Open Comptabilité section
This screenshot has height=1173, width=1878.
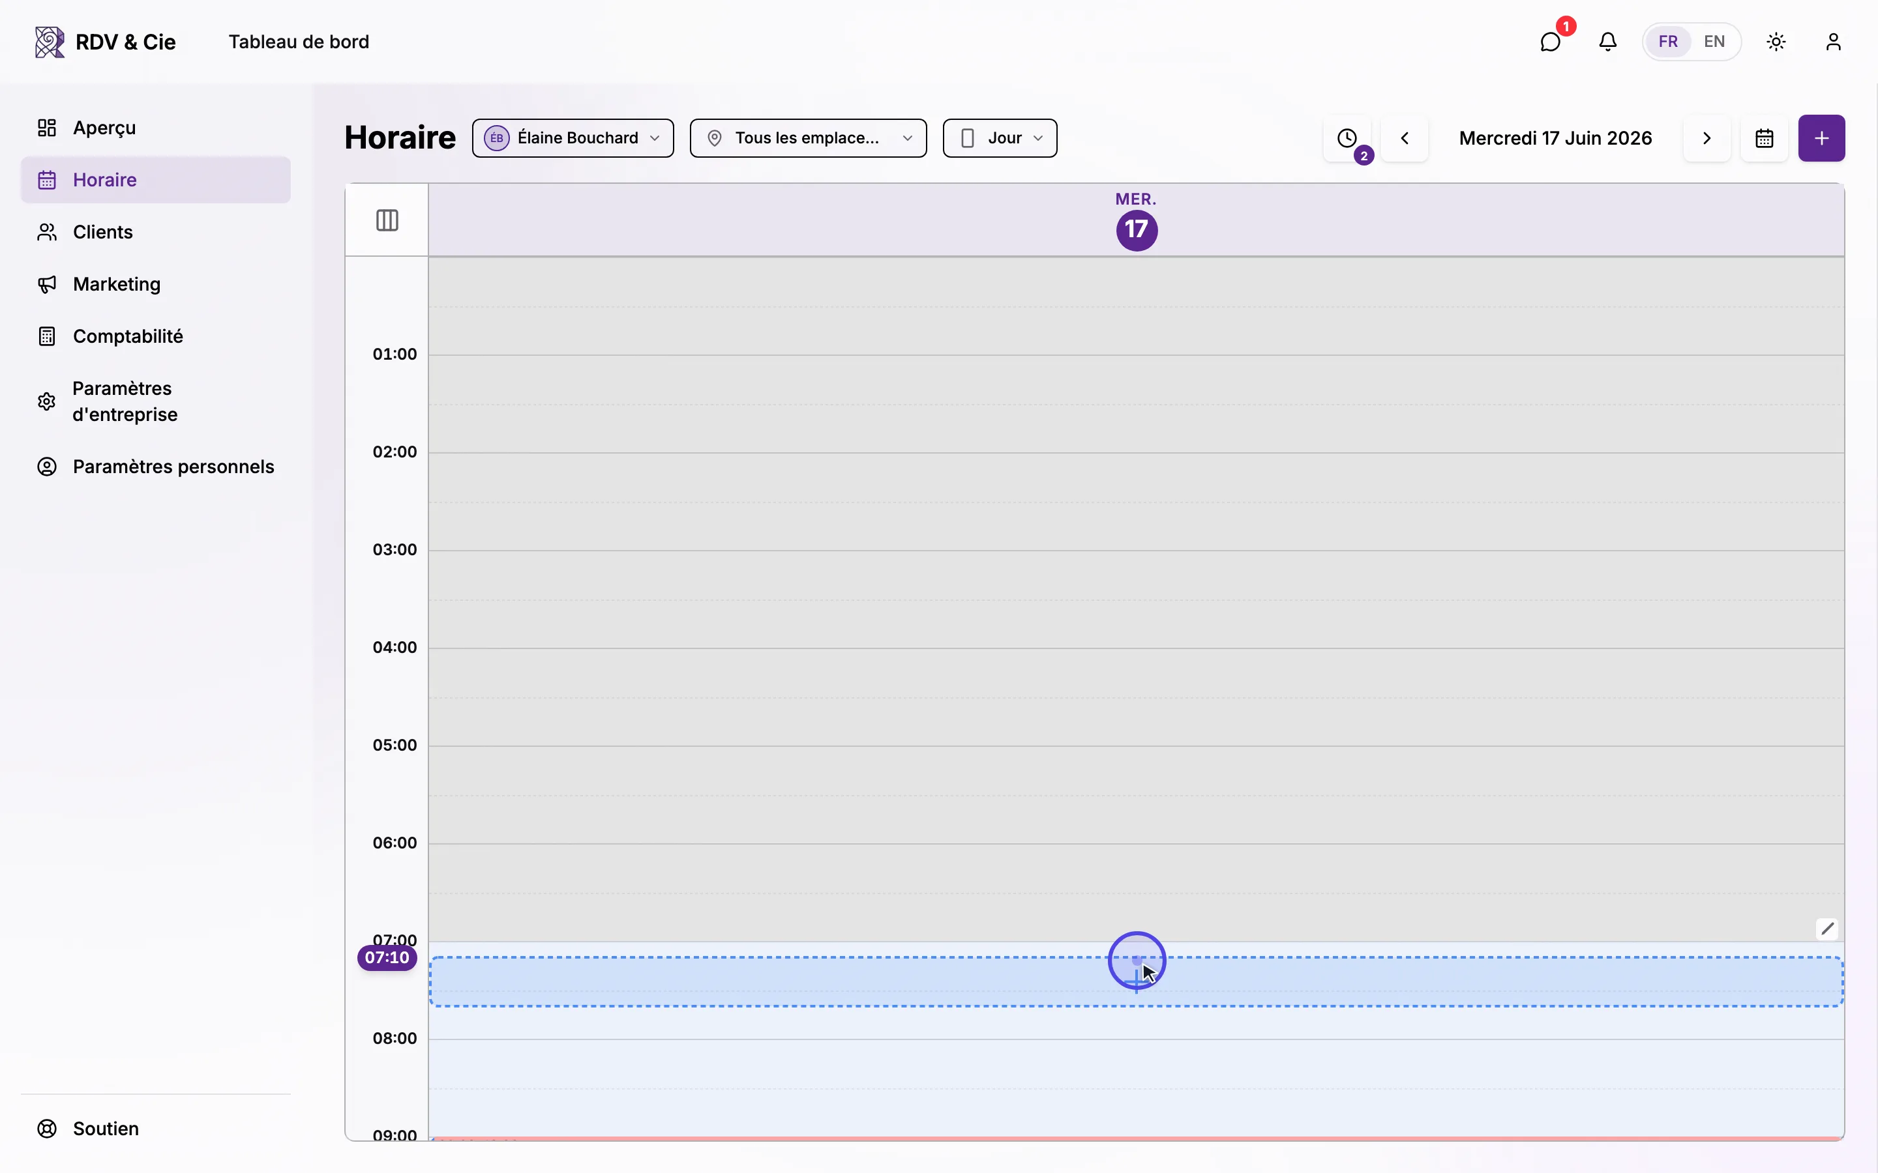point(155,336)
